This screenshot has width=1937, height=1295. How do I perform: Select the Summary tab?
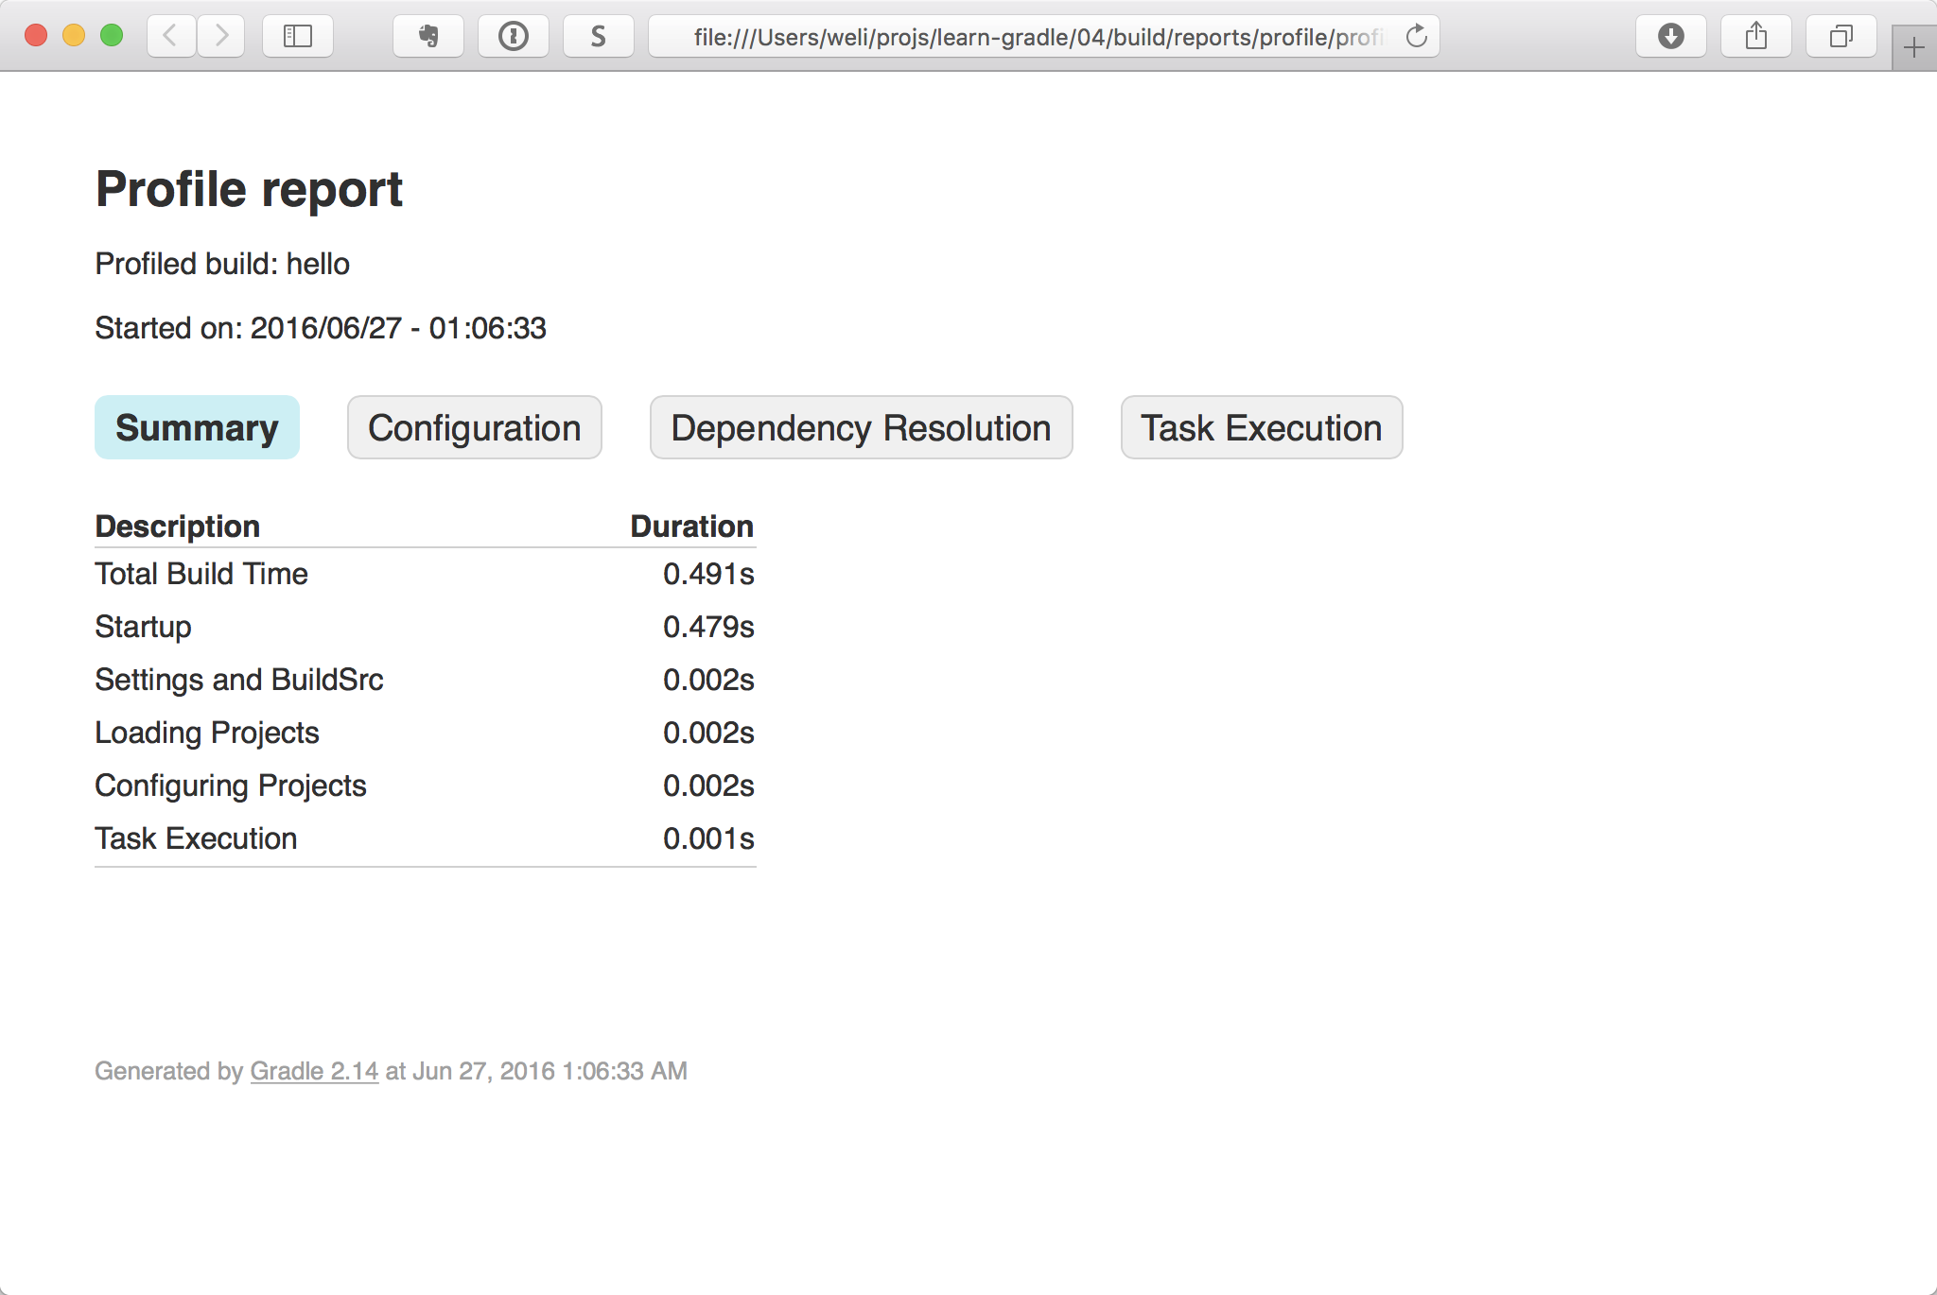click(197, 428)
